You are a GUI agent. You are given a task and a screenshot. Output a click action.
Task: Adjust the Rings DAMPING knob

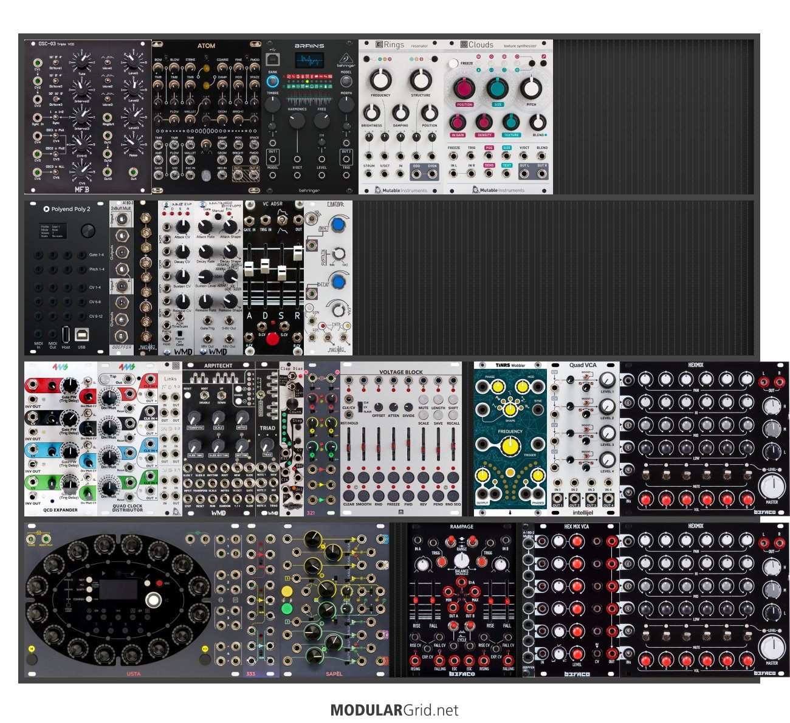point(400,112)
